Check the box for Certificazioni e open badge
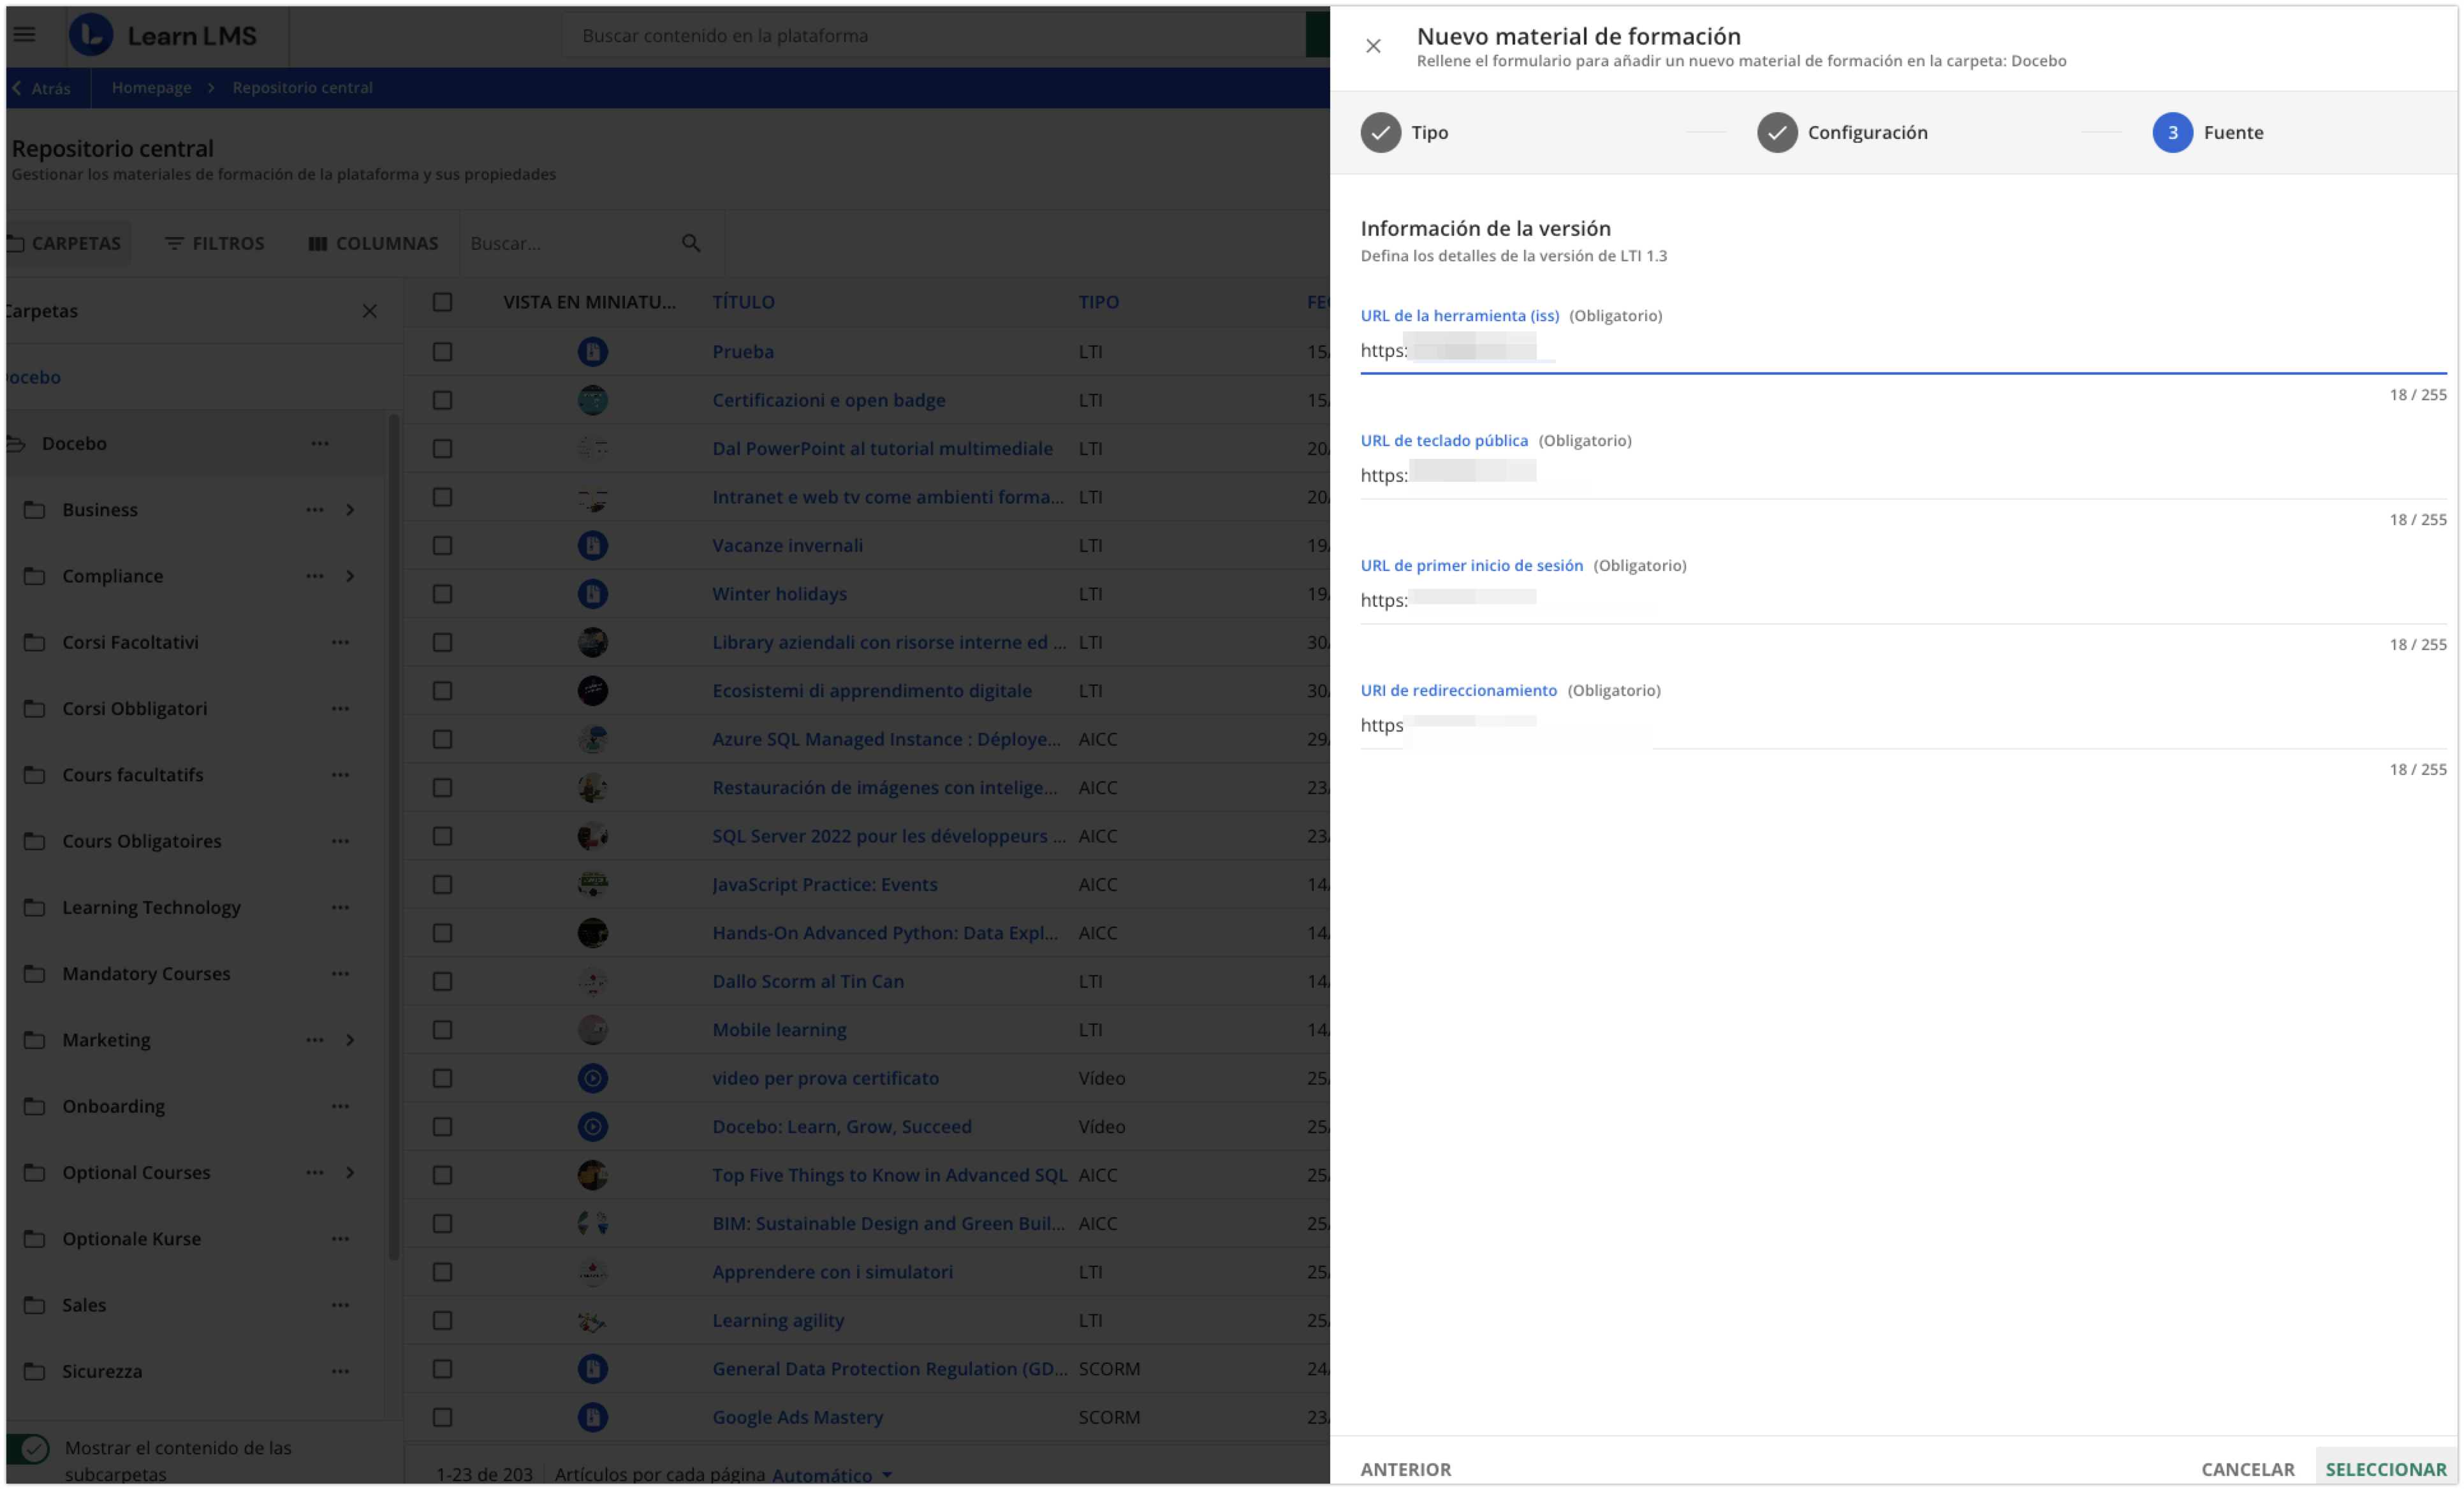 coord(442,400)
